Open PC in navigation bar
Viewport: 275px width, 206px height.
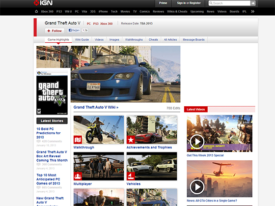tap(77, 11)
